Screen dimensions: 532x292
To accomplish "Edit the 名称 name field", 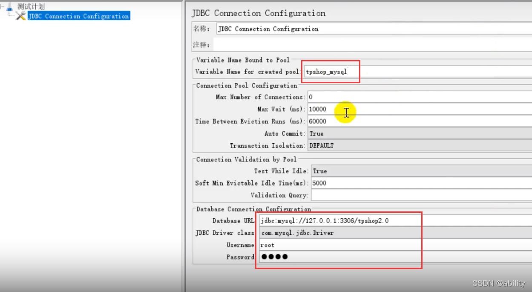I will [x=374, y=29].
